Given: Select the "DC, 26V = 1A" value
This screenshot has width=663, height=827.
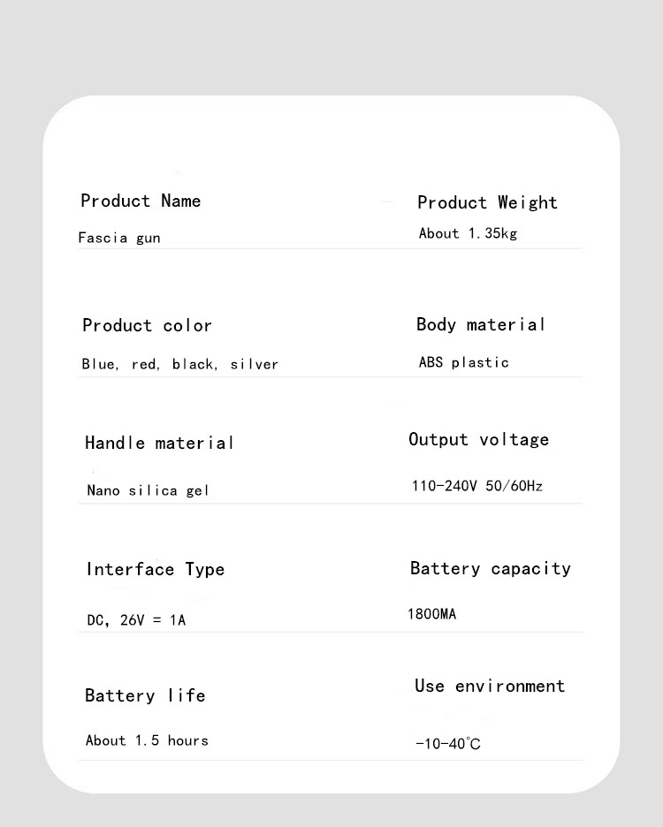Looking at the screenshot, I should point(136,620).
